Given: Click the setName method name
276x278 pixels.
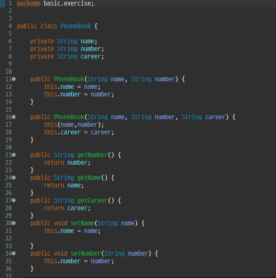Looking at the screenshot, I should pyautogui.click(x=82, y=223).
